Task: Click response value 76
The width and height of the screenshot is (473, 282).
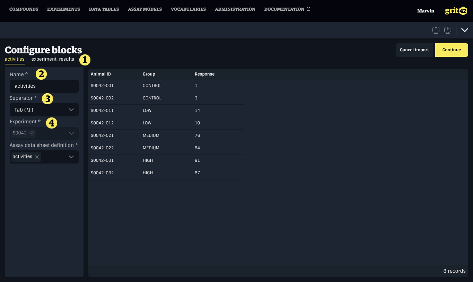Action: point(218,135)
